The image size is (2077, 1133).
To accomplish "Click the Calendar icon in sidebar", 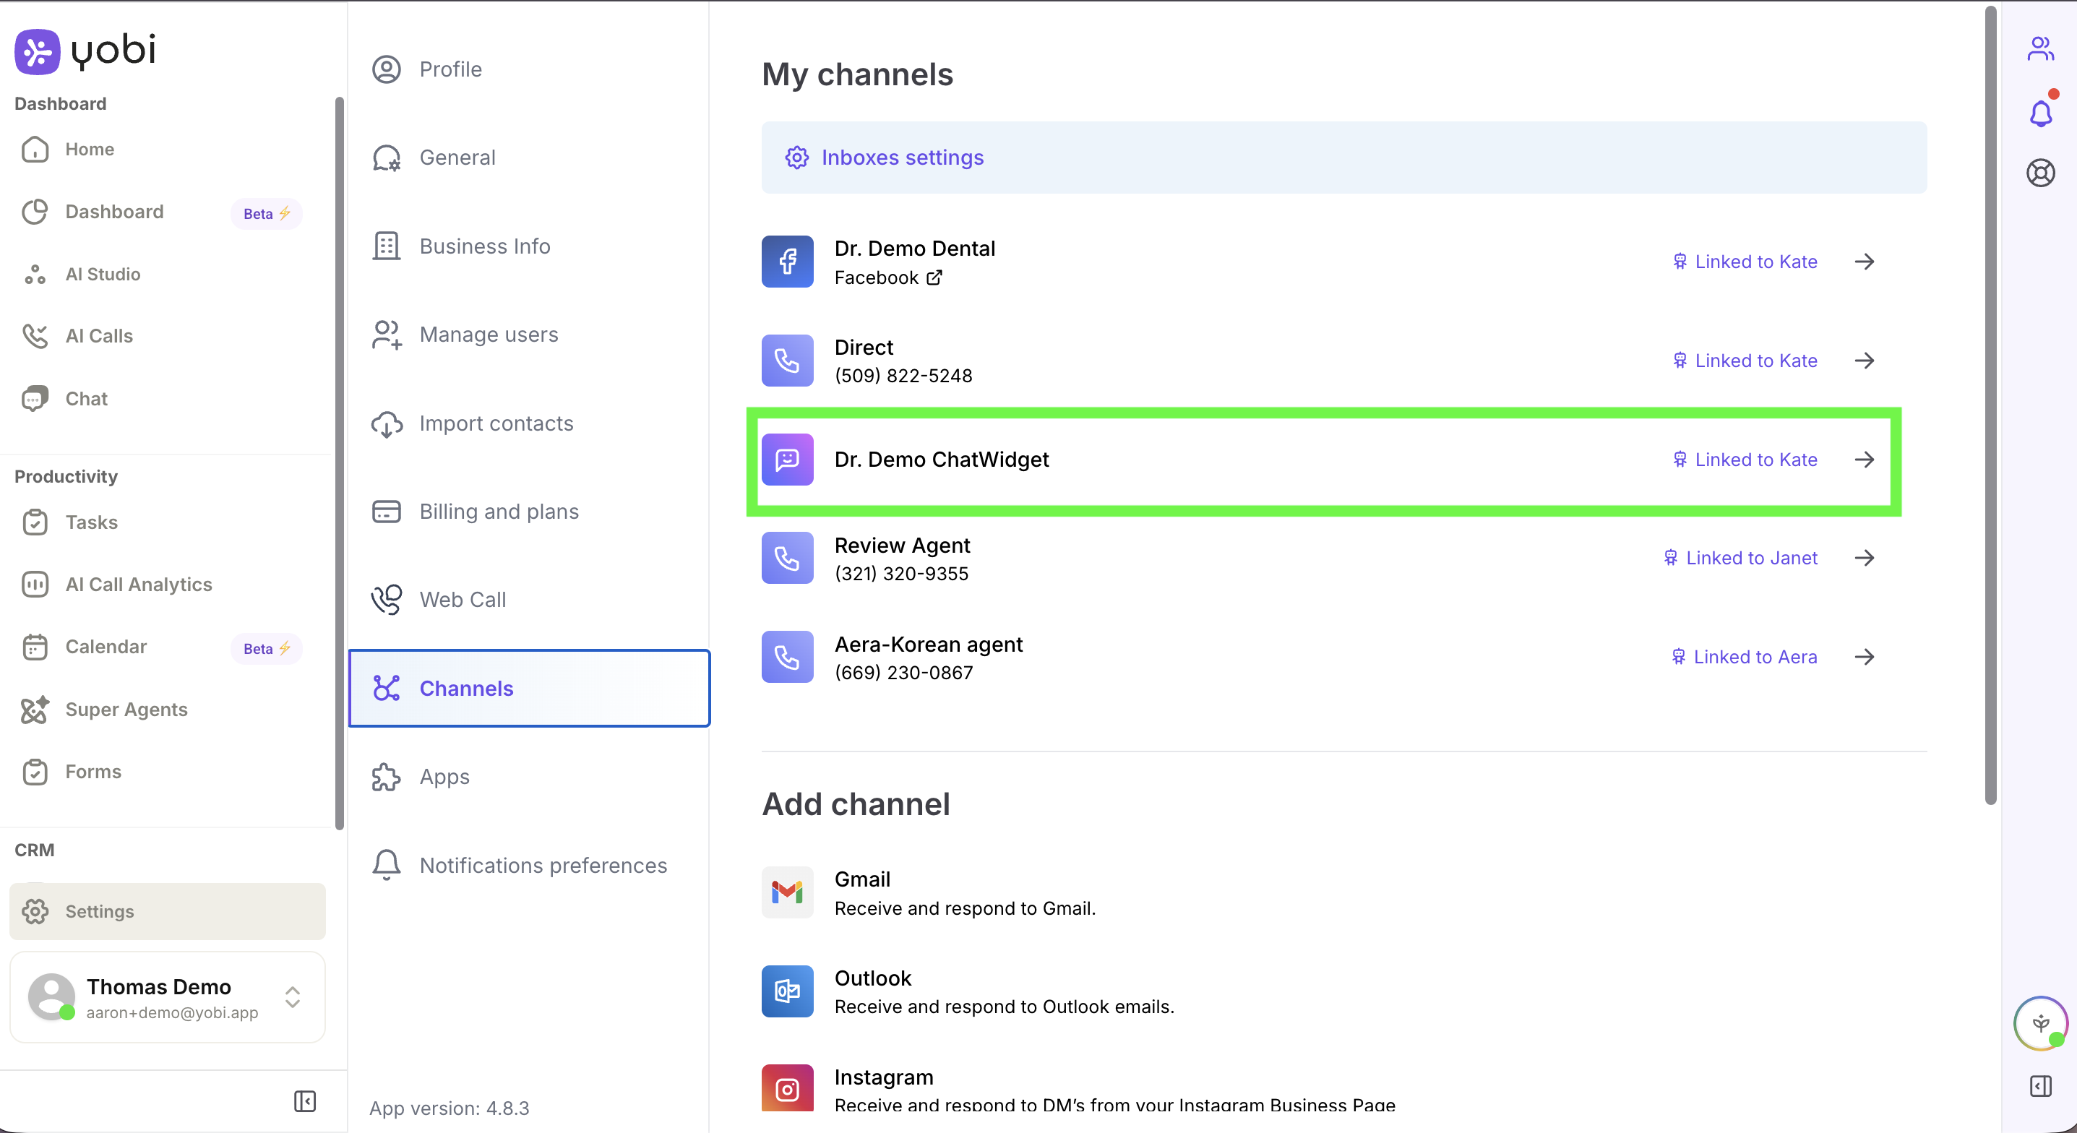I will 35,647.
